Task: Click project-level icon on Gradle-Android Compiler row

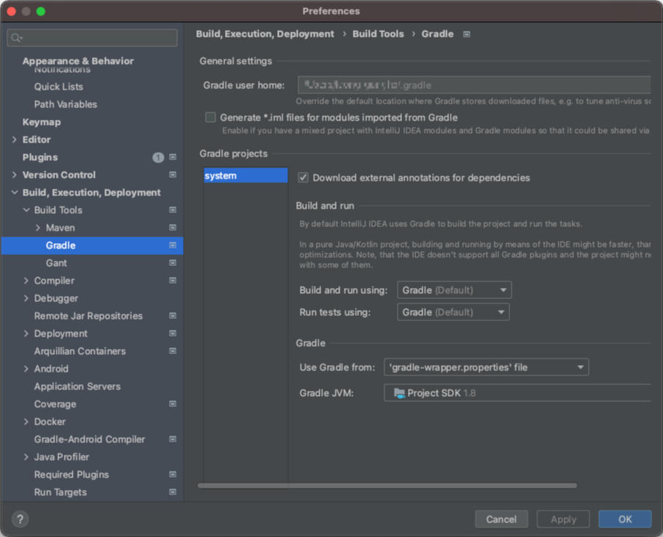Action: [x=173, y=439]
